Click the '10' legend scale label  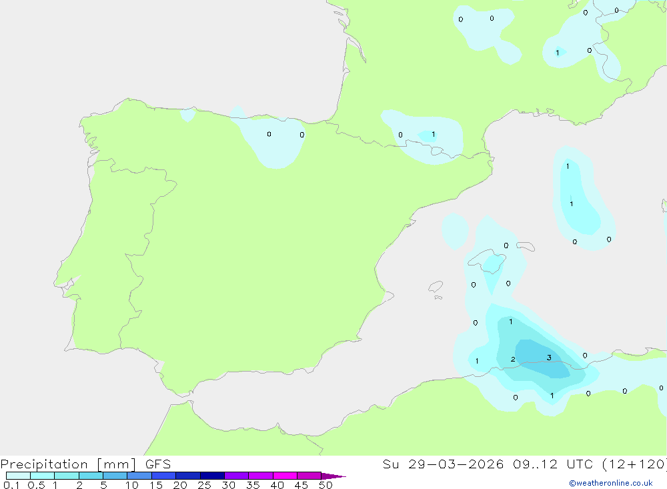[x=132, y=485]
